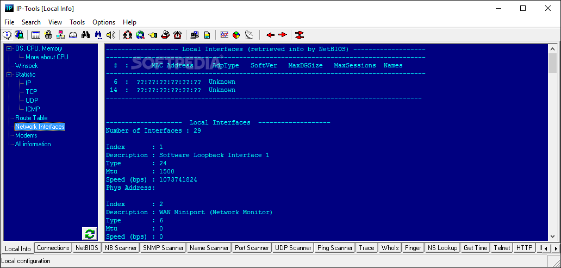Select More about CPU in tree
The image size is (561, 268).
pos(47,57)
